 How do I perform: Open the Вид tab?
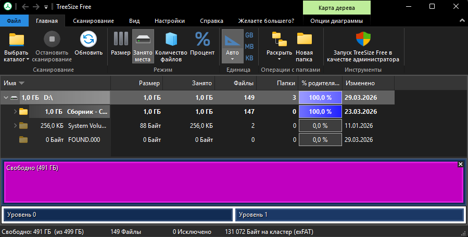tap(134, 21)
